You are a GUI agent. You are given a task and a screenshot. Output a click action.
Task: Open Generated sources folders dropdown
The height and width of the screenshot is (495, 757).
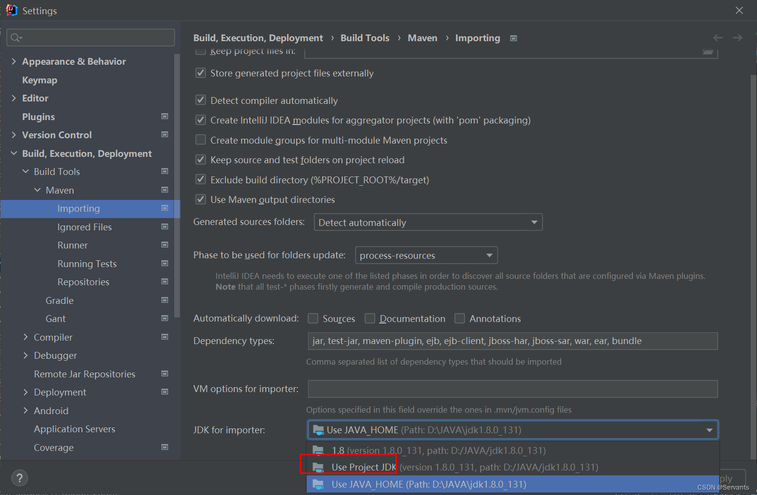pyautogui.click(x=428, y=223)
